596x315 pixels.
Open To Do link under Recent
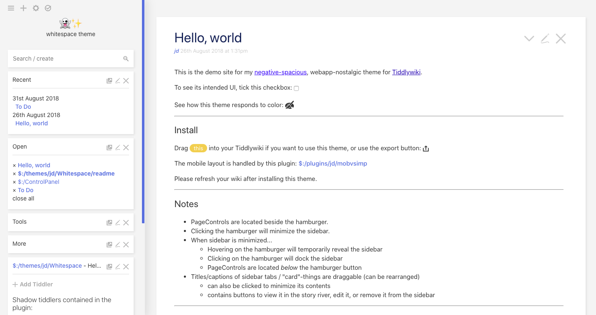click(x=23, y=107)
